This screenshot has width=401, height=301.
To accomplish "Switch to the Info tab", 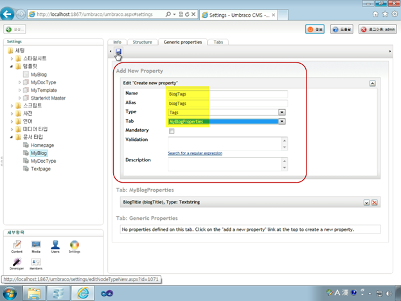I will (x=117, y=42).
